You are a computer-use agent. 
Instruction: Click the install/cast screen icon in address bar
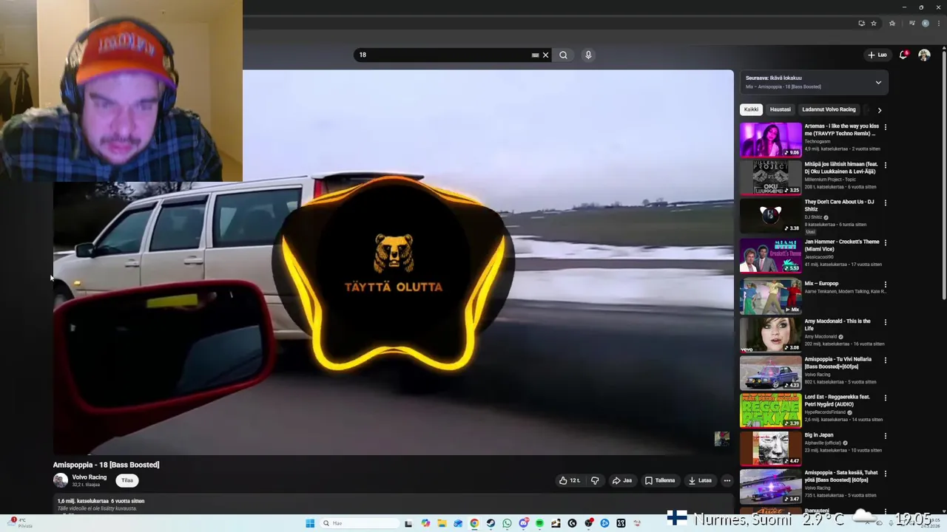point(862,23)
